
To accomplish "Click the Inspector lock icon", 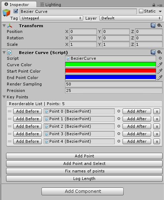I will (154, 5).
